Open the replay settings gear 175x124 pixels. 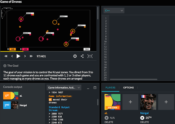pos(75,56)
